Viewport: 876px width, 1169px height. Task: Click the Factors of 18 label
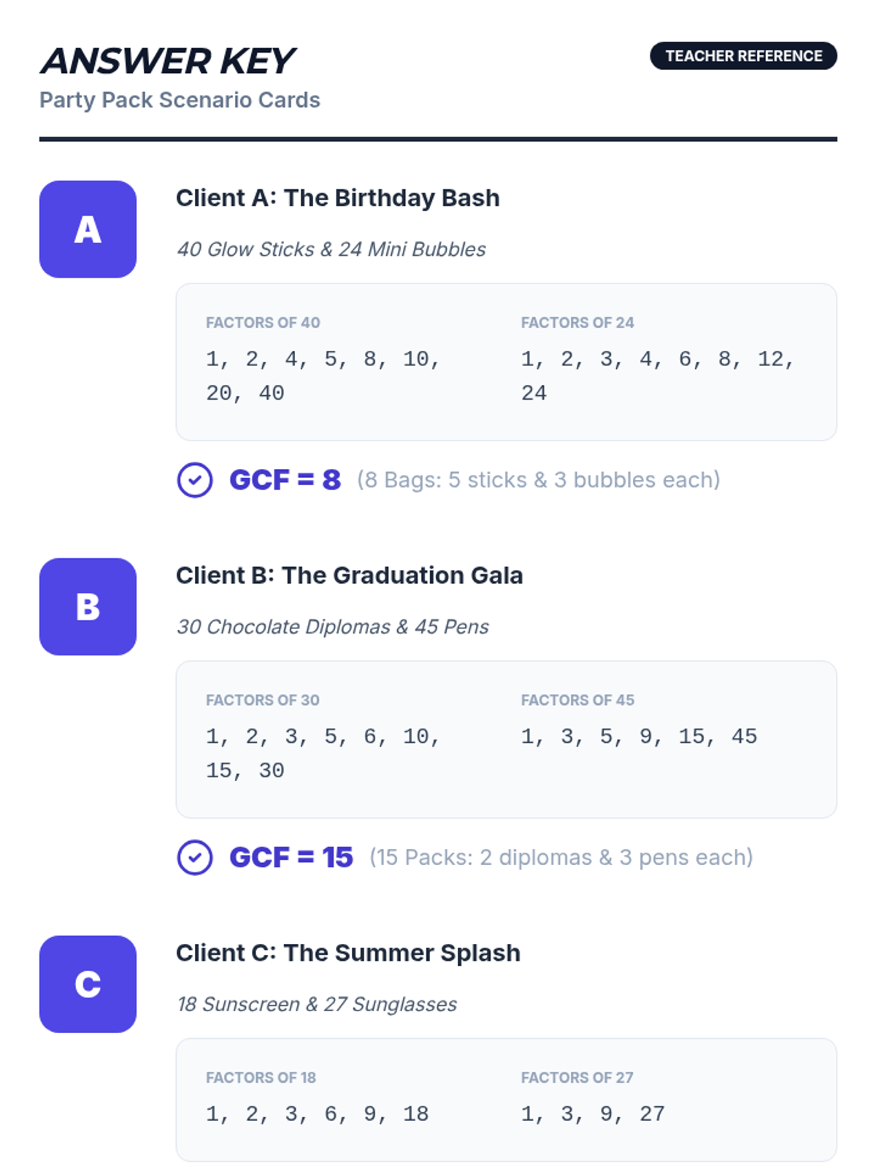click(261, 1078)
